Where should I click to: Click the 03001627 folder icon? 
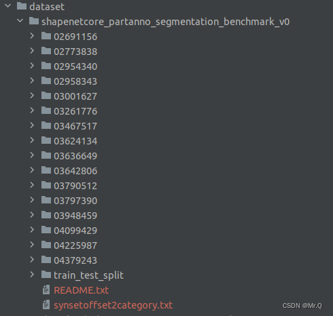pyautogui.click(x=46, y=96)
